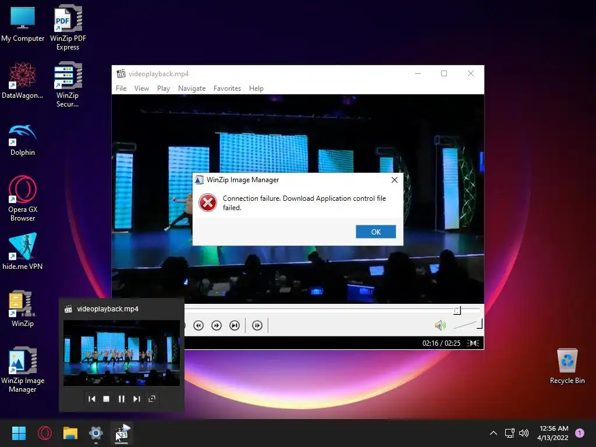Open the Navigate menu
The image size is (596, 447).
[191, 88]
